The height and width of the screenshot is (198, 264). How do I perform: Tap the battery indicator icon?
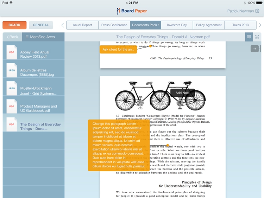(x=259, y=3)
